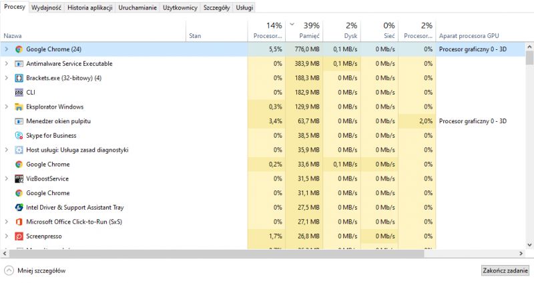Click the Mniej szczegółów link
The width and height of the screenshot is (534, 283).
click(x=41, y=271)
